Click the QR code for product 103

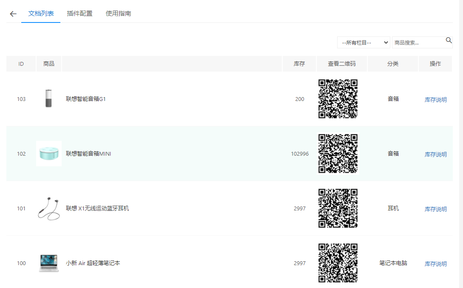click(x=338, y=99)
